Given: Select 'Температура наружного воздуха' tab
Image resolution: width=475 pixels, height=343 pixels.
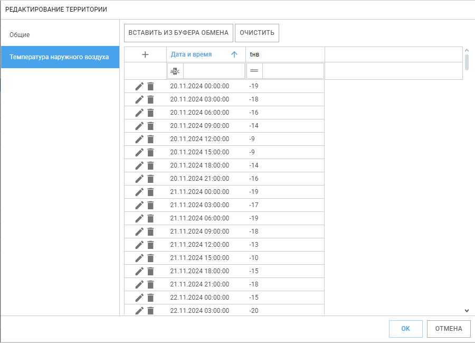Looking at the screenshot, I should [60, 57].
